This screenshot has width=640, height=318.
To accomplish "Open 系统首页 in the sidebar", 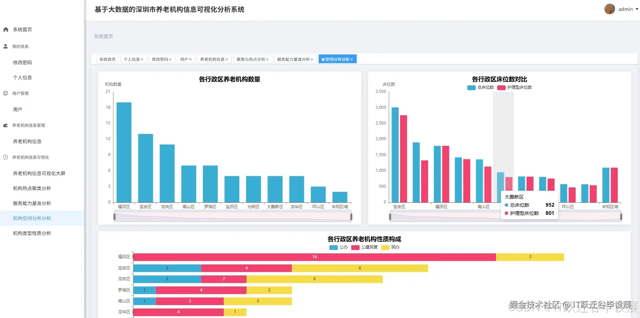I will pyautogui.click(x=22, y=30).
